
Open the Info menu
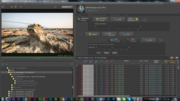42,3
